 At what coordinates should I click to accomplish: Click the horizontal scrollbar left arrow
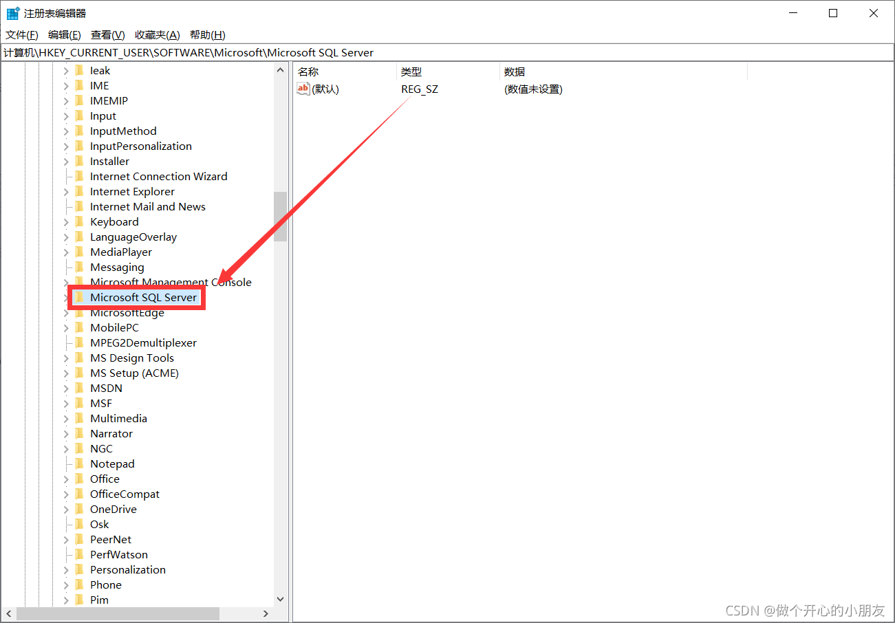(8, 613)
